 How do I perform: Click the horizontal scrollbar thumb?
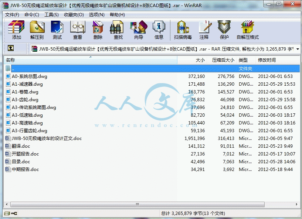pos(138,204)
